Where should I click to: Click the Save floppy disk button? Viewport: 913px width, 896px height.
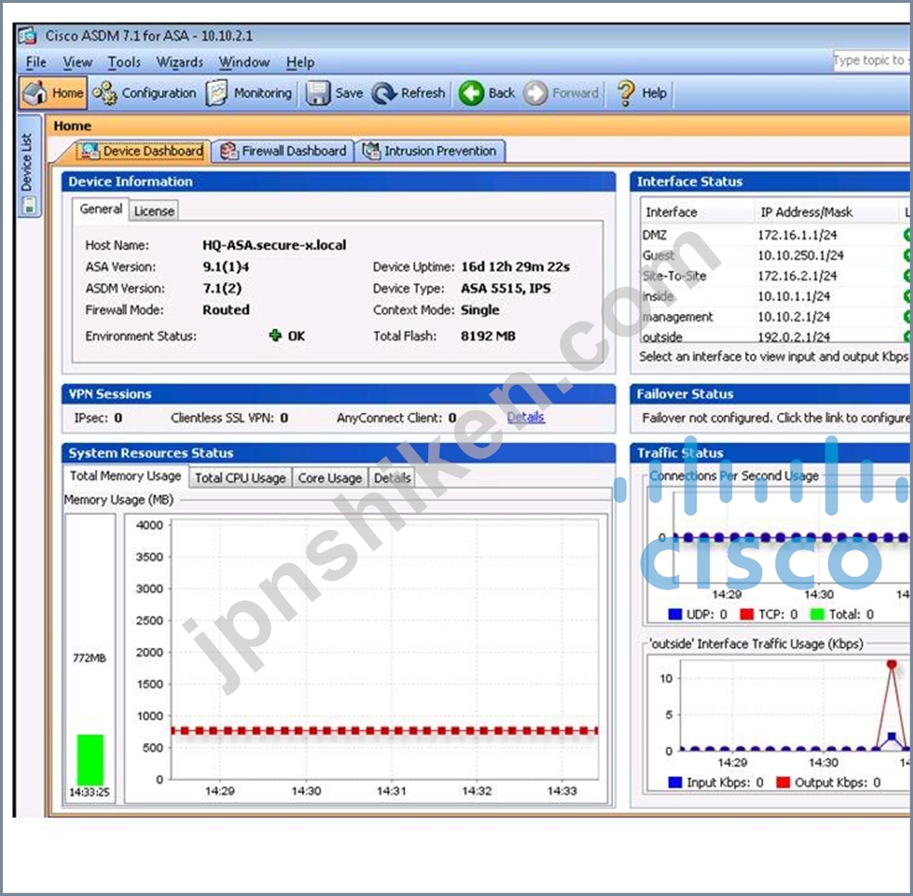tap(334, 92)
